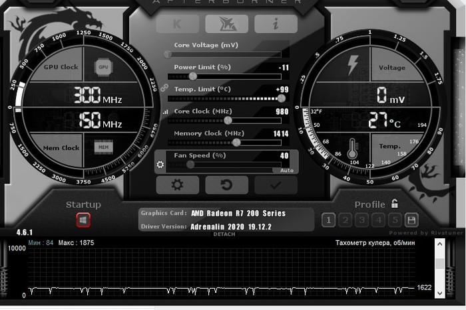Click the fan settings gear beside Fan Speed
466x310 pixels.
click(x=160, y=165)
